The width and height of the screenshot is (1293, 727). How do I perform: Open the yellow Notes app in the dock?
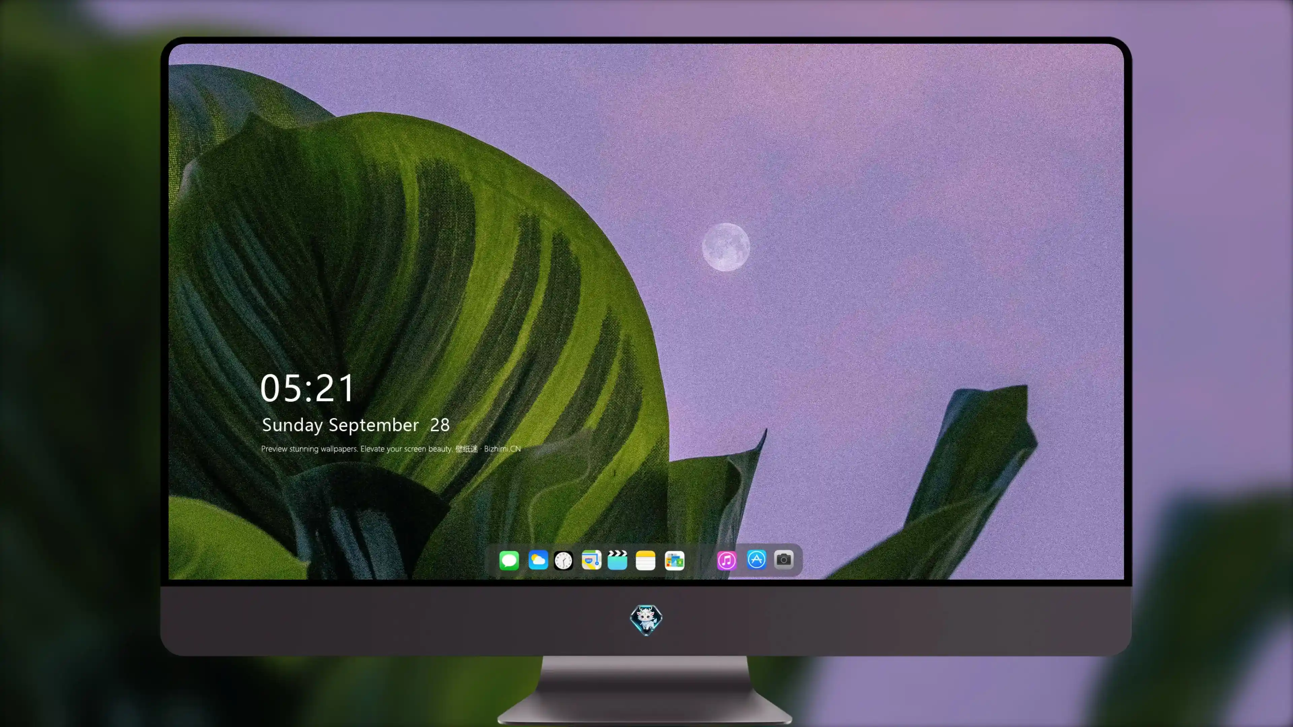point(645,560)
